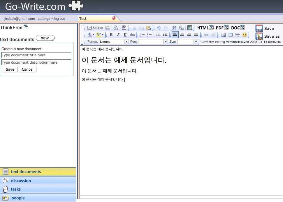Export document as HTML
Image resolution: width=283 pixels, height=202 pixels.
(x=205, y=28)
